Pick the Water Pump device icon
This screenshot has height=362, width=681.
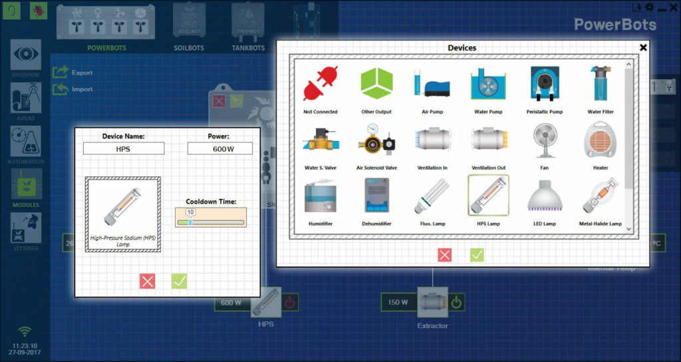[488, 83]
